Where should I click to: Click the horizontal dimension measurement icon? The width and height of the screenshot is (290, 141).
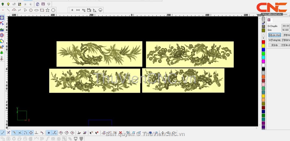[x=78, y=10]
